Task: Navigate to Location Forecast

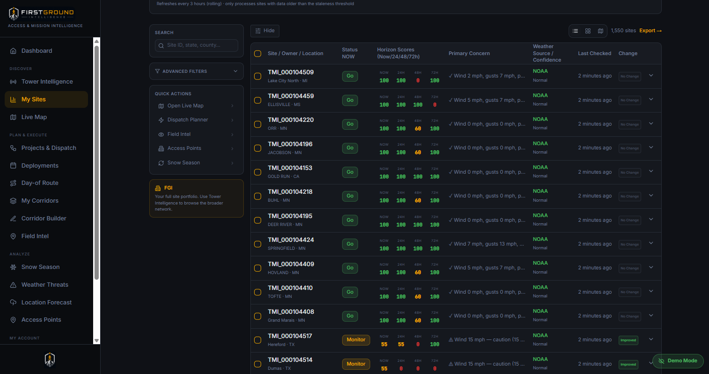Action: tap(46, 303)
